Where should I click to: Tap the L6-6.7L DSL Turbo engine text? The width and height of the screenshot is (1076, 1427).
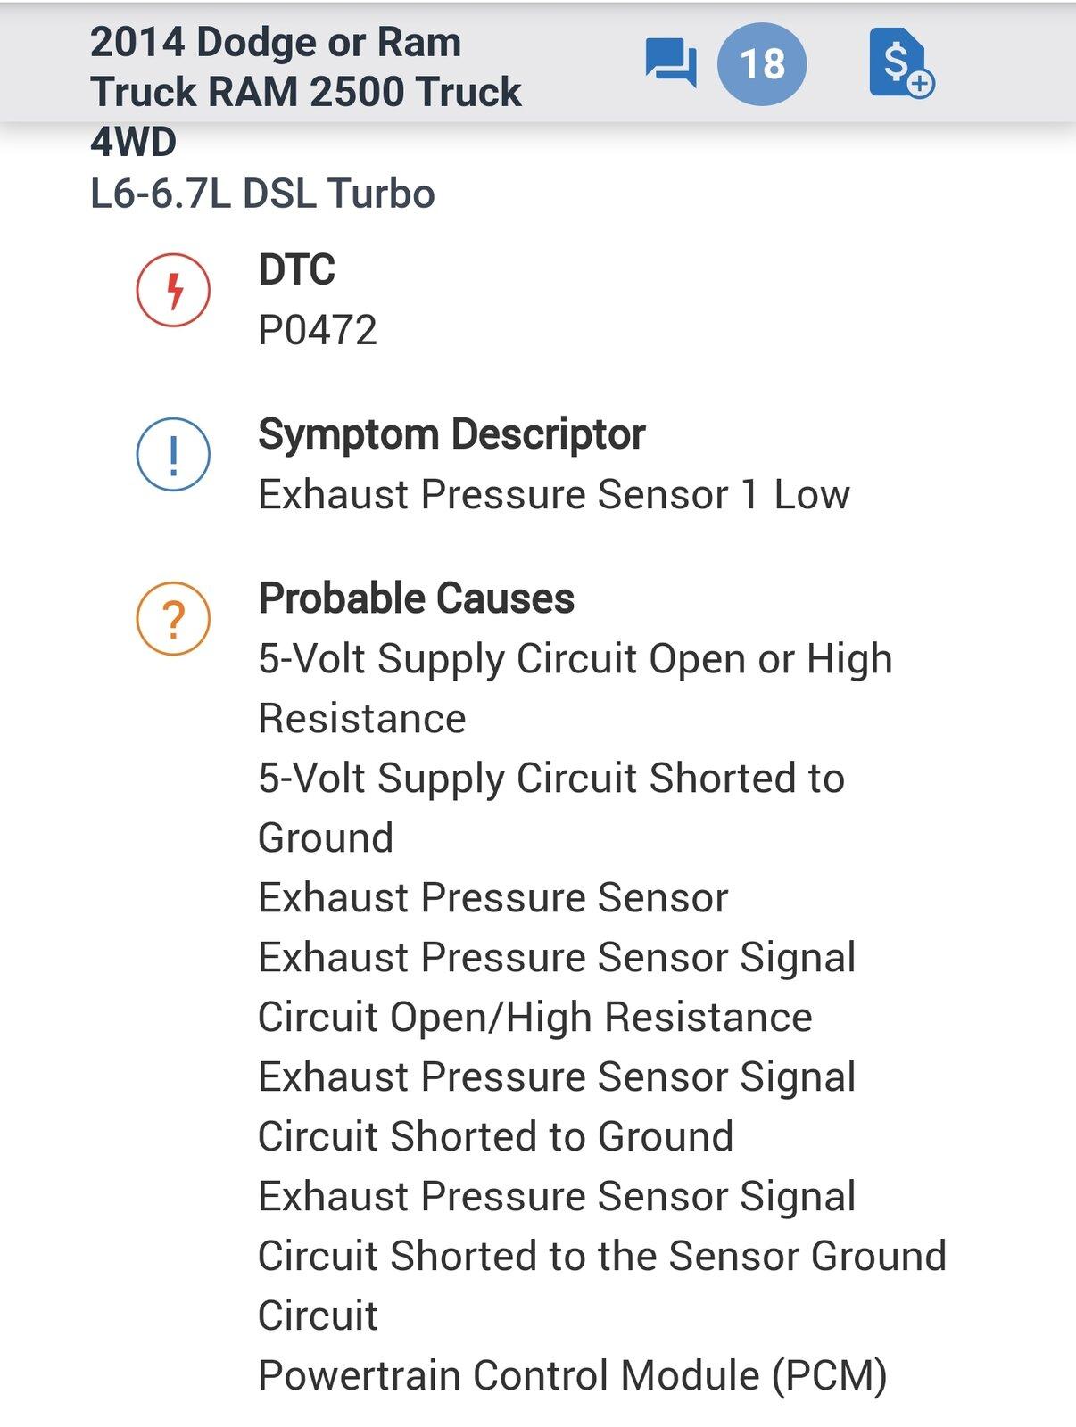click(x=262, y=194)
